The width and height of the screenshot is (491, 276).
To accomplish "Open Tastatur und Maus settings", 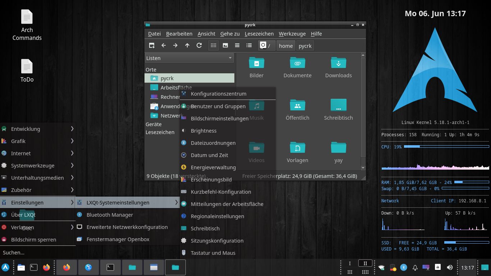I will (x=228, y=253).
